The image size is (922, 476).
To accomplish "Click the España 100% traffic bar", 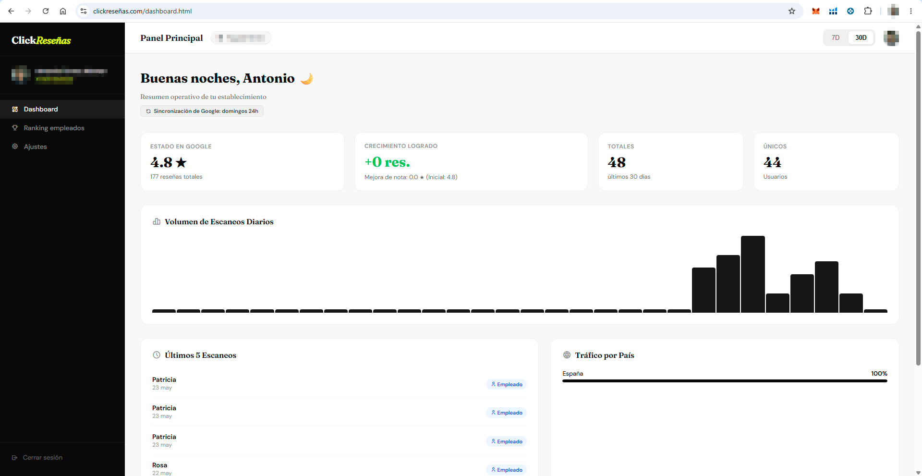I will pos(725,381).
